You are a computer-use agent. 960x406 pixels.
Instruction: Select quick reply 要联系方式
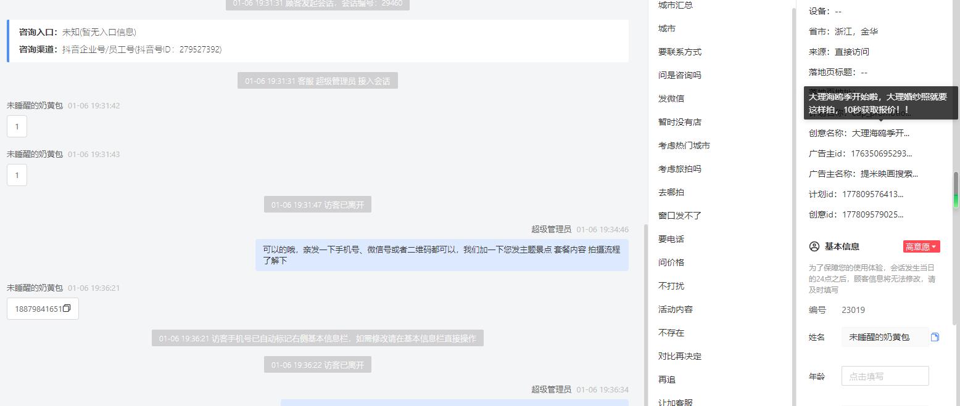coord(679,52)
